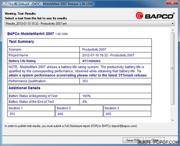Click the 'Project Name' row label
Image resolution: width=180 pixels, height=146 pixels.
pos(18,55)
